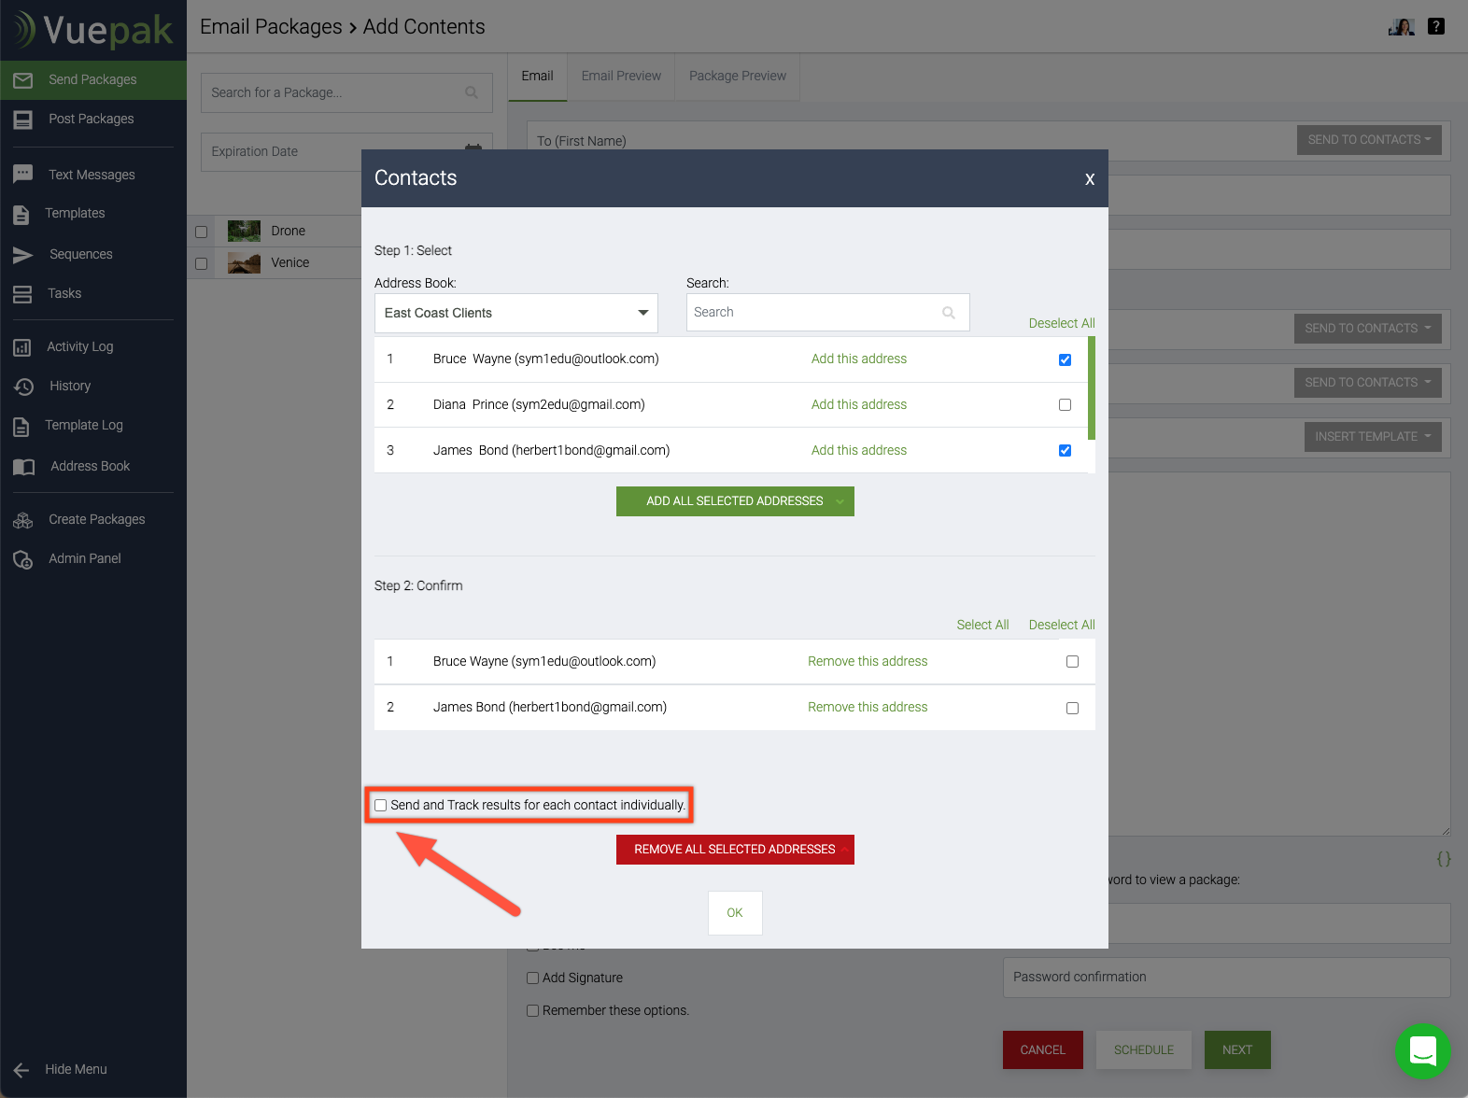Click Deselect All in Step 1

(x=1062, y=324)
